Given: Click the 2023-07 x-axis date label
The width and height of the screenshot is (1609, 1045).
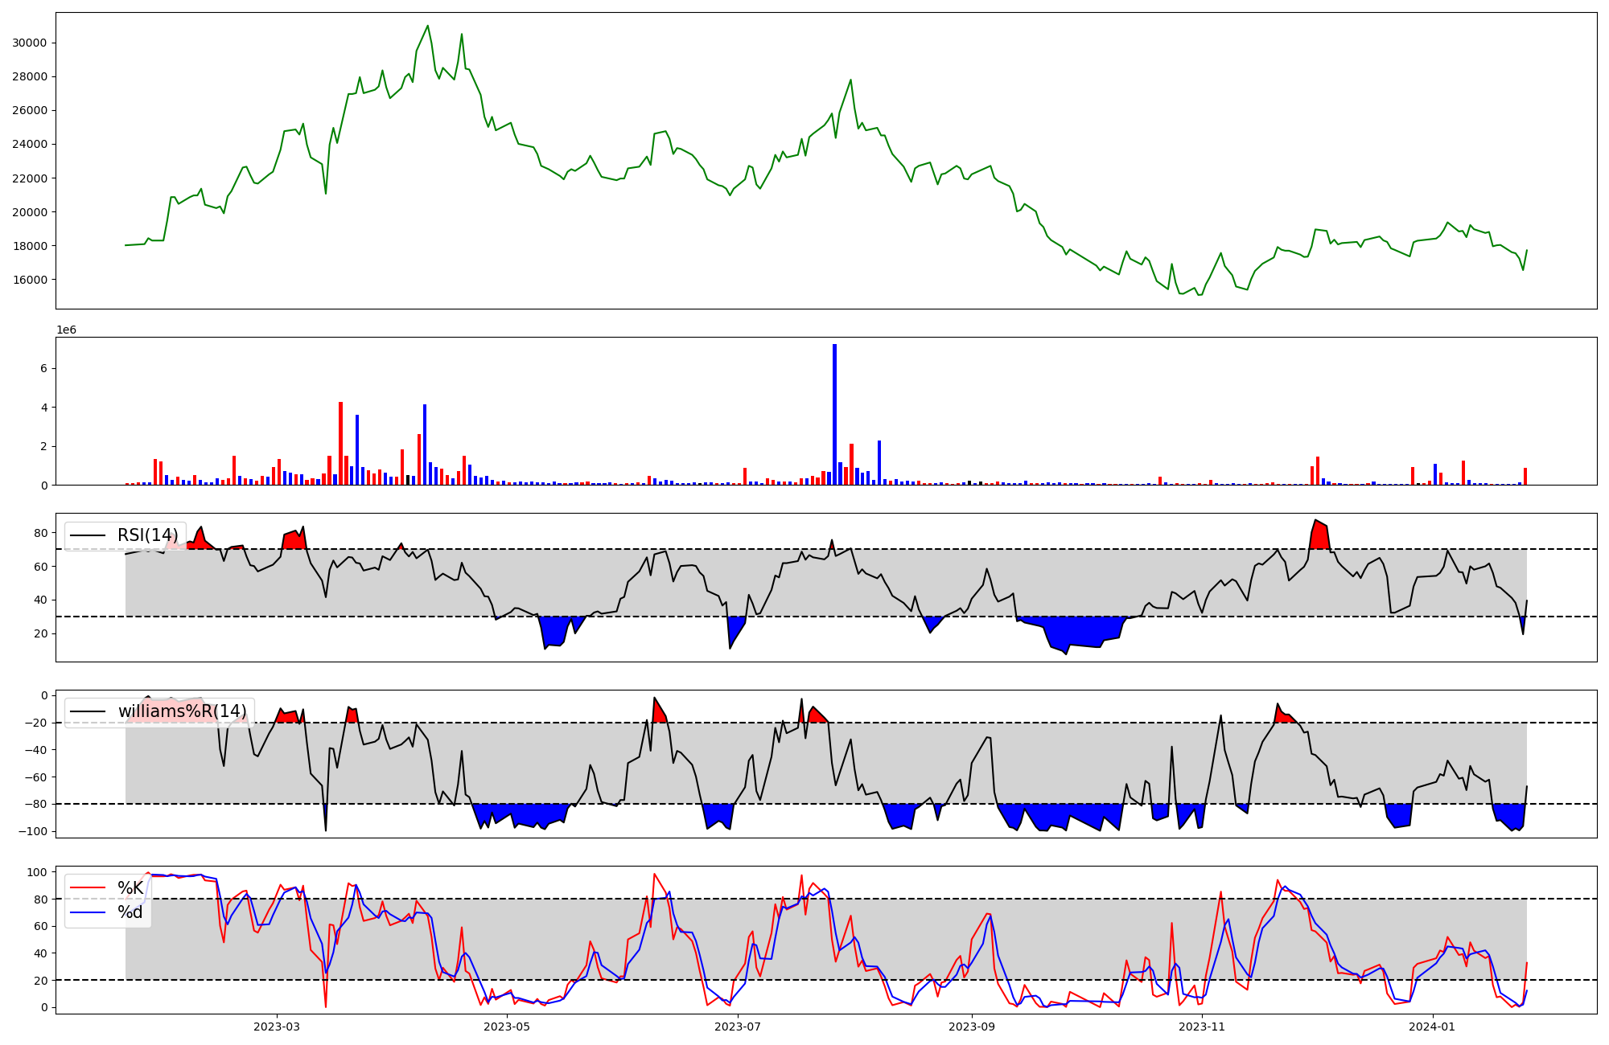Looking at the screenshot, I should [x=738, y=1027].
